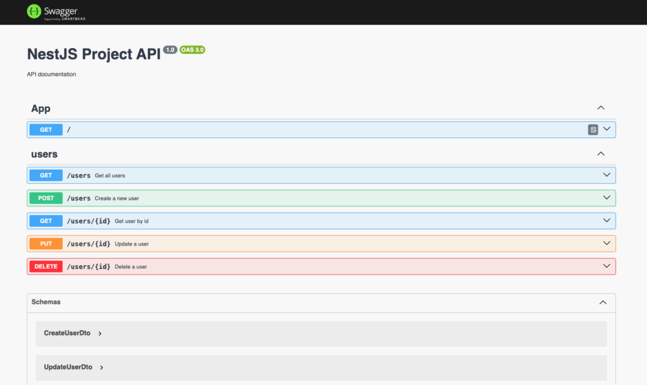The height and width of the screenshot is (385, 647).
Task: Collapse the Schemas panel using its arrow
Action: click(602, 302)
